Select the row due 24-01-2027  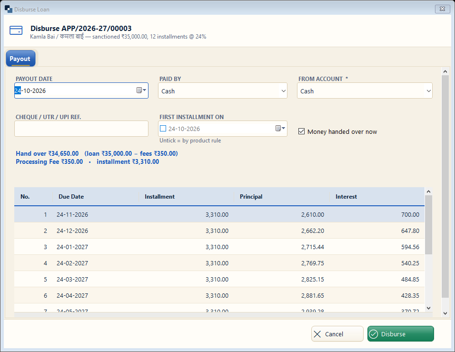[219, 247]
